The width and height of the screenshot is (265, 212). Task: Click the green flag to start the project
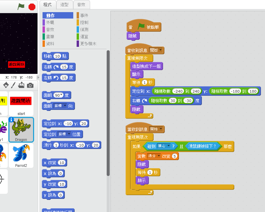click(x=21, y=6)
